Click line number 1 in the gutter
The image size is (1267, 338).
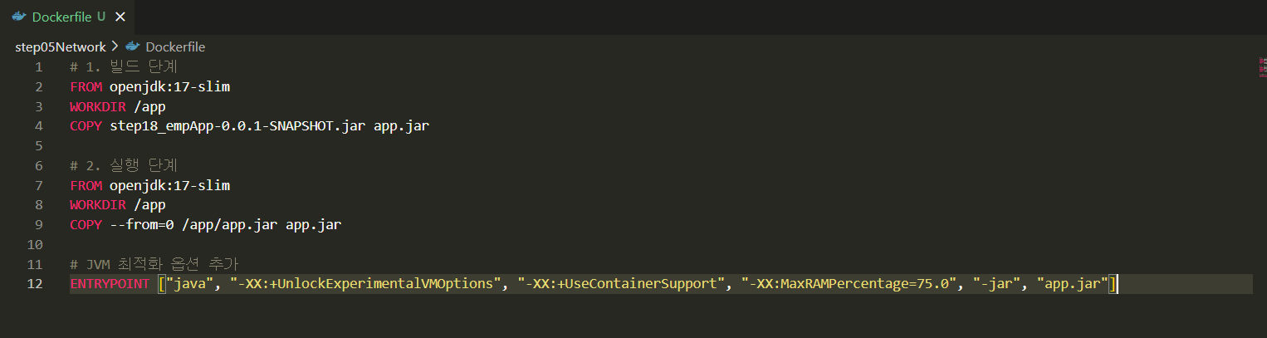[38, 66]
